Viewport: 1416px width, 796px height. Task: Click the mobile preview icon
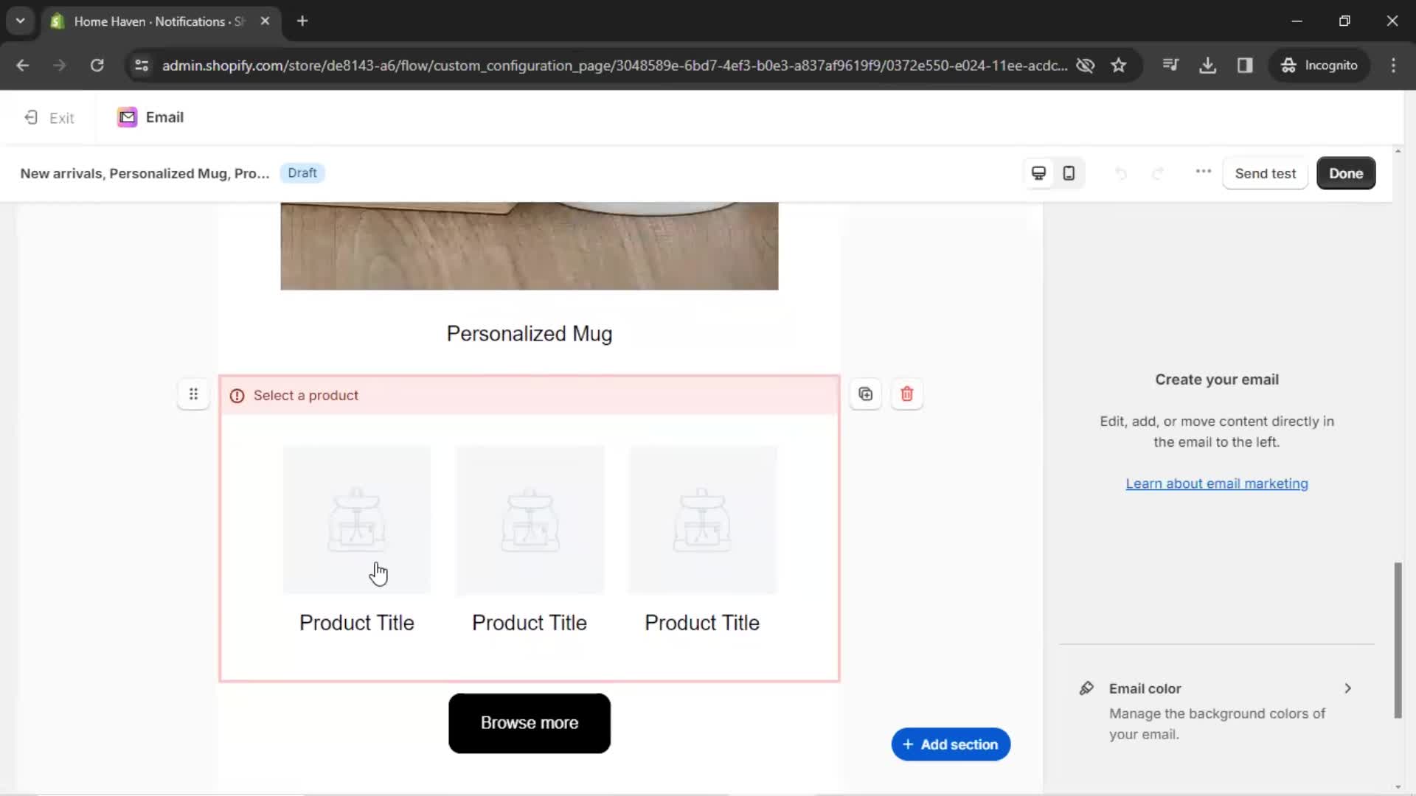pyautogui.click(x=1068, y=173)
